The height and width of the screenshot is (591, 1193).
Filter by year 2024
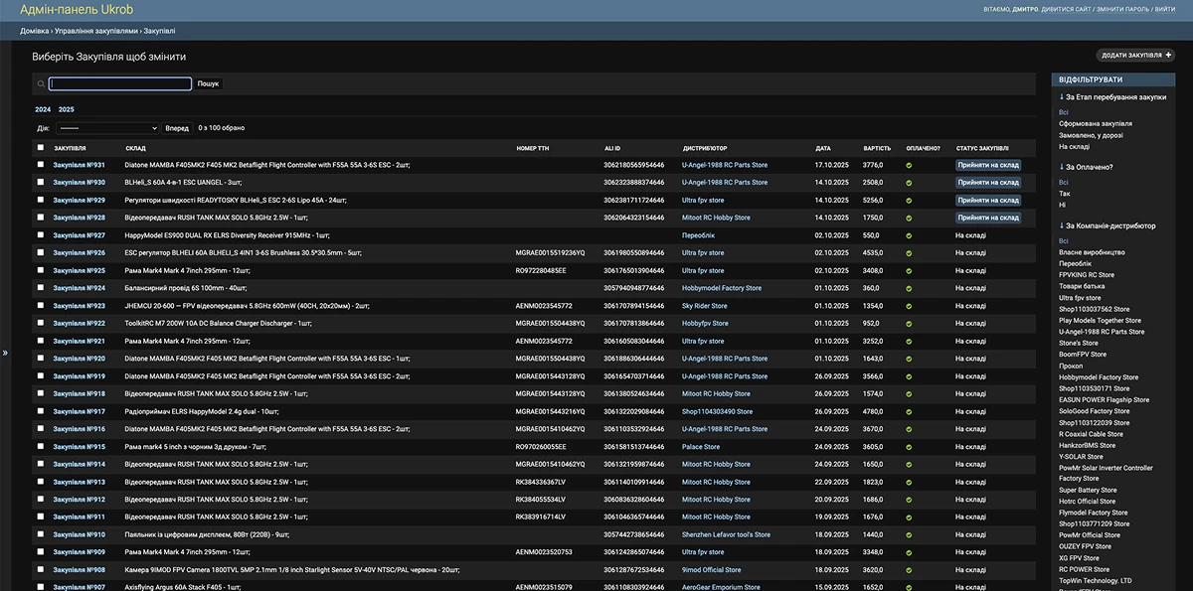click(43, 109)
